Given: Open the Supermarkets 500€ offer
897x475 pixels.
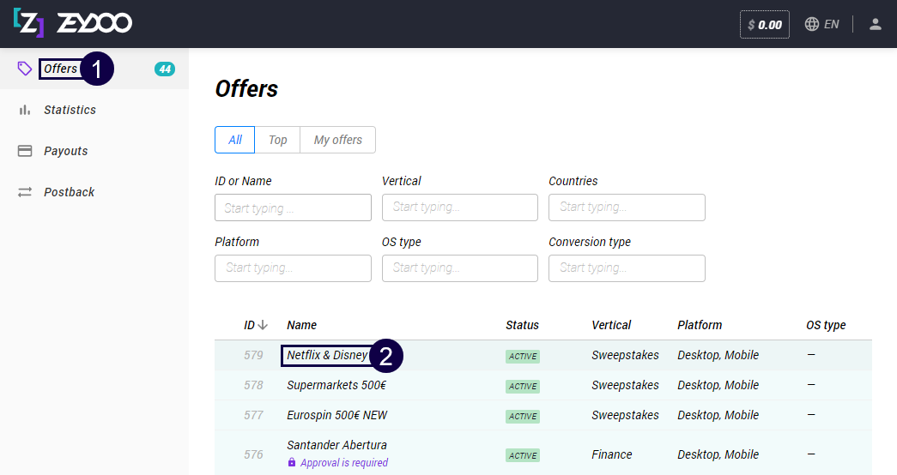Looking at the screenshot, I should click(336, 385).
